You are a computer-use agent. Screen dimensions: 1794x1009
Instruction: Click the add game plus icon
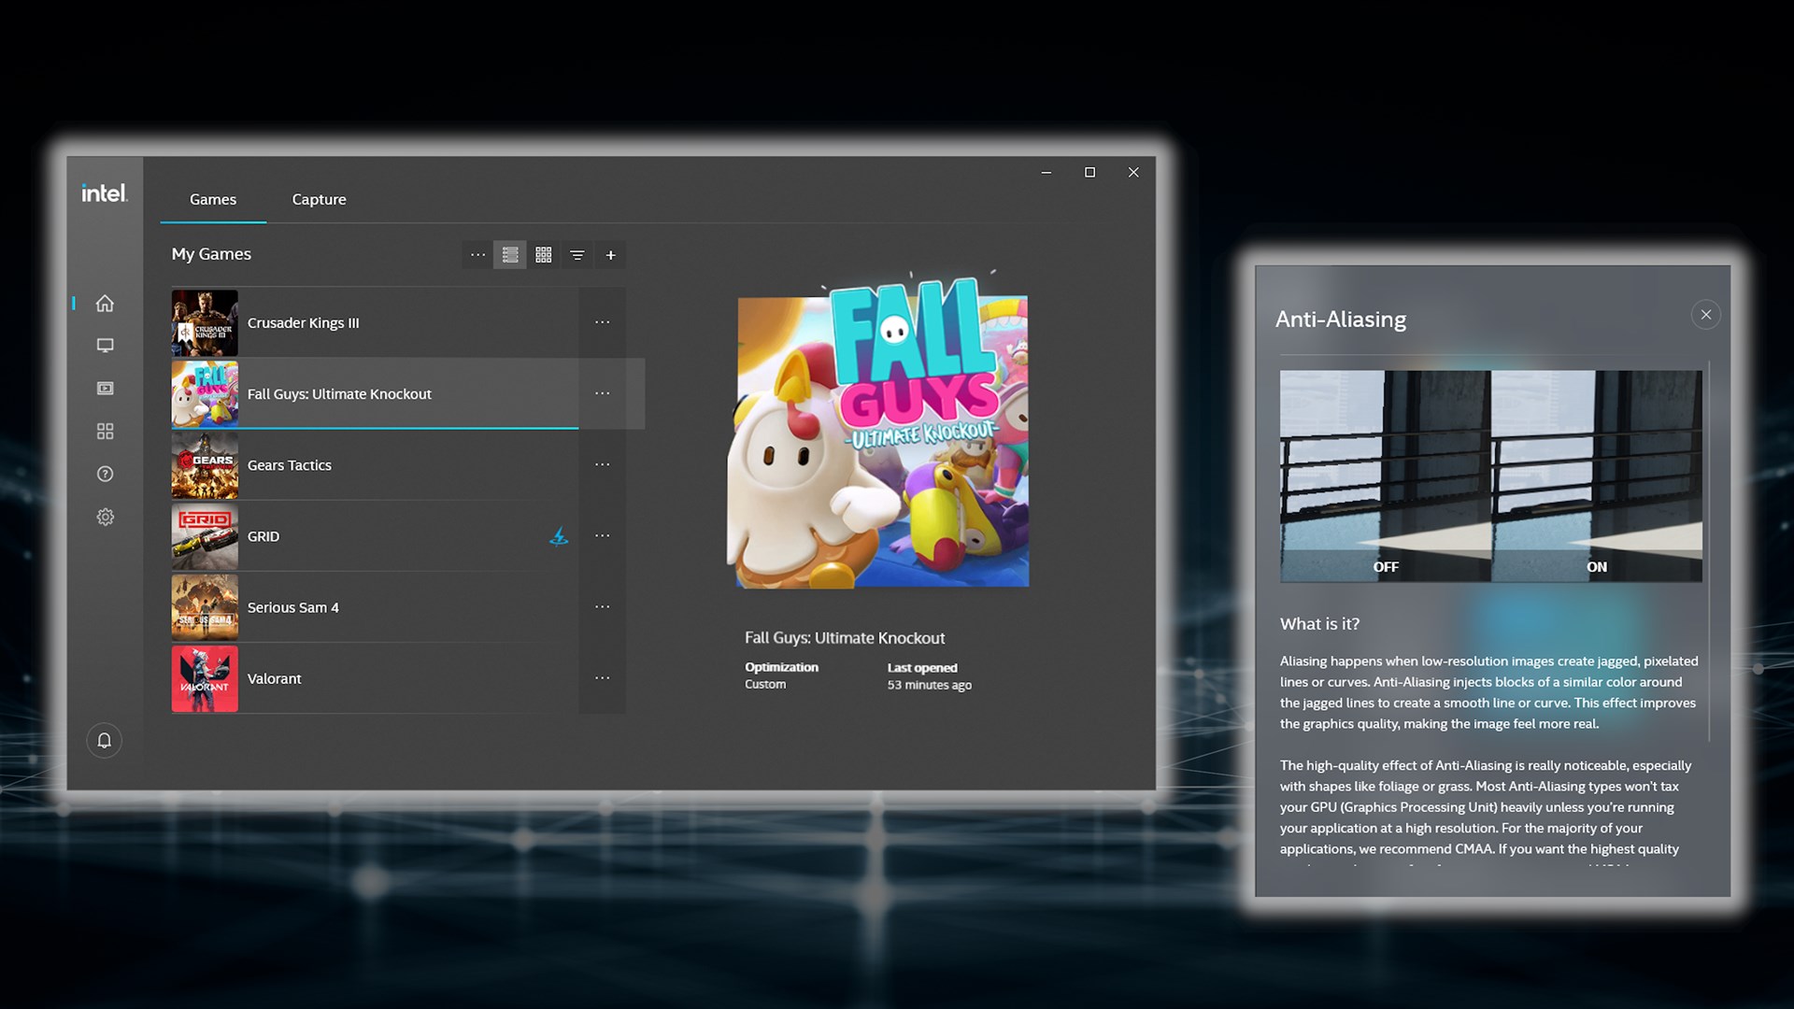pos(610,255)
